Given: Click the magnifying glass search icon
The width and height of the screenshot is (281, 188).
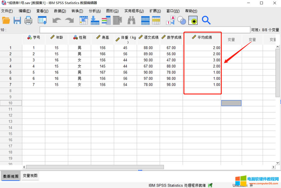Looking at the screenshot, I should [206, 20].
